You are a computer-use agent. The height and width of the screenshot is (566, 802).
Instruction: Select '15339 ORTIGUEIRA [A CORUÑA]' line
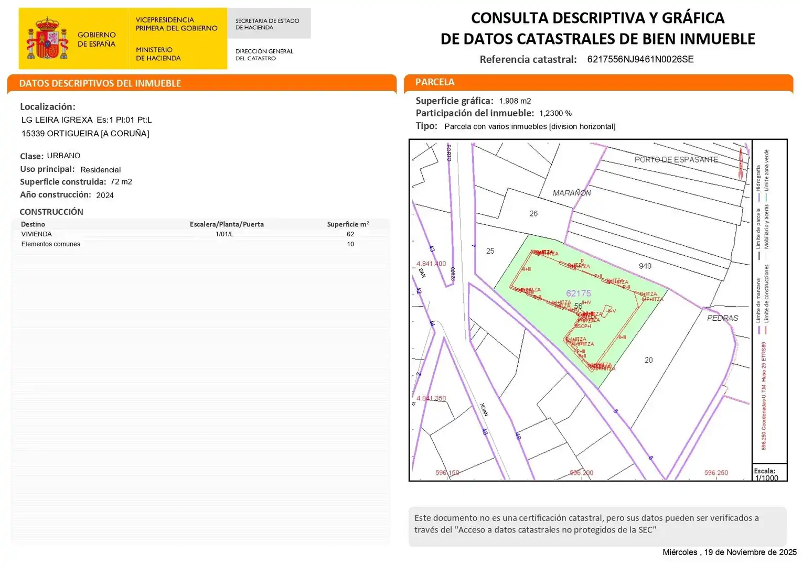click(x=85, y=134)
